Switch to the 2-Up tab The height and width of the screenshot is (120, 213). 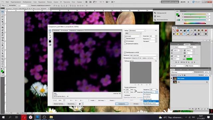click(x=73, y=30)
